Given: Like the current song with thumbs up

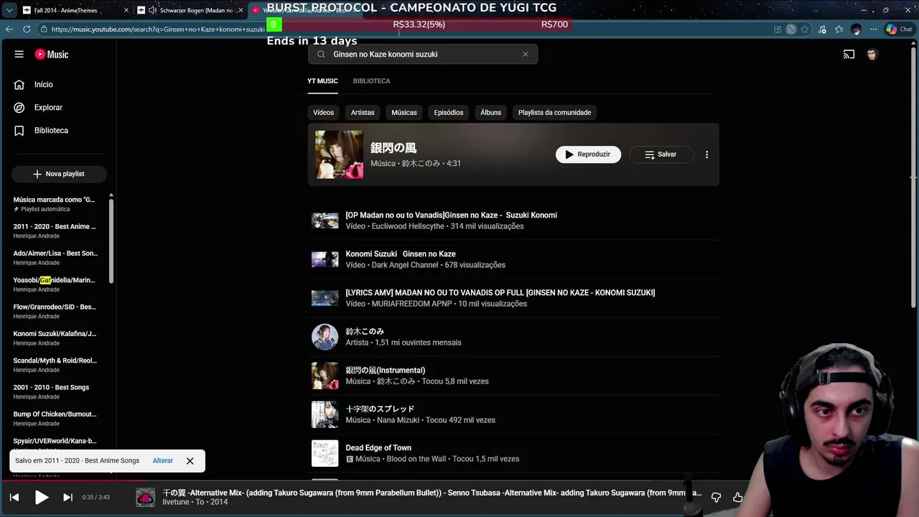Looking at the screenshot, I should click(x=737, y=497).
